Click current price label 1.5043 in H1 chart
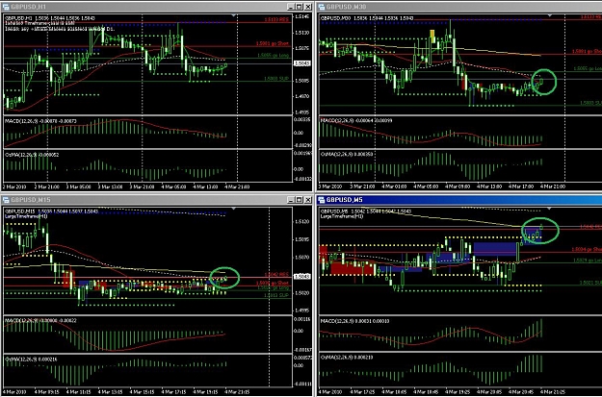 point(302,63)
